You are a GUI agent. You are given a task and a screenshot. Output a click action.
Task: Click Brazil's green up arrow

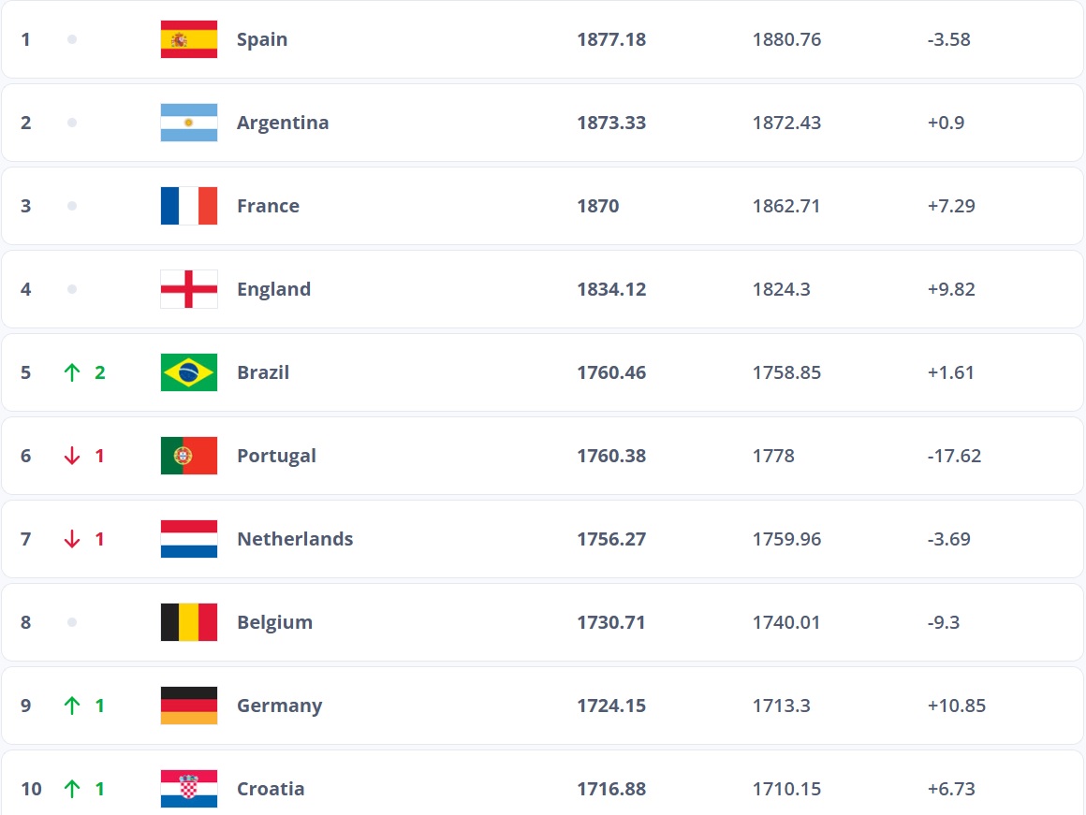(x=72, y=372)
